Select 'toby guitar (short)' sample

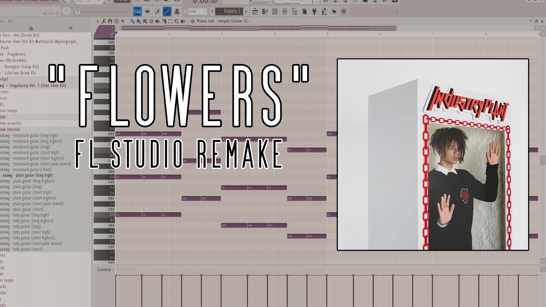(21, 249)
